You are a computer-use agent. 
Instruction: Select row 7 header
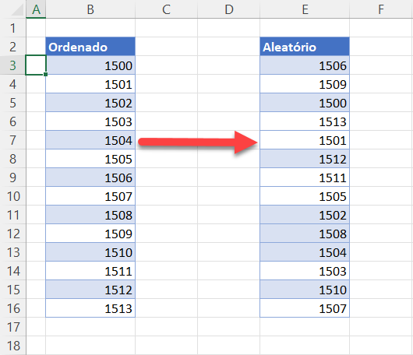(x=13, y=140)
